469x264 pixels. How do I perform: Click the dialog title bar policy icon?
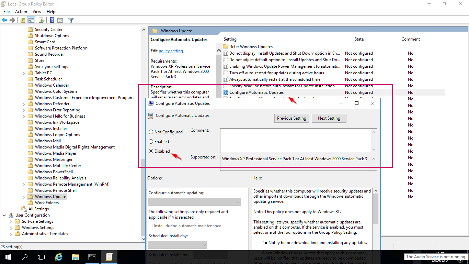coord(151,103)
